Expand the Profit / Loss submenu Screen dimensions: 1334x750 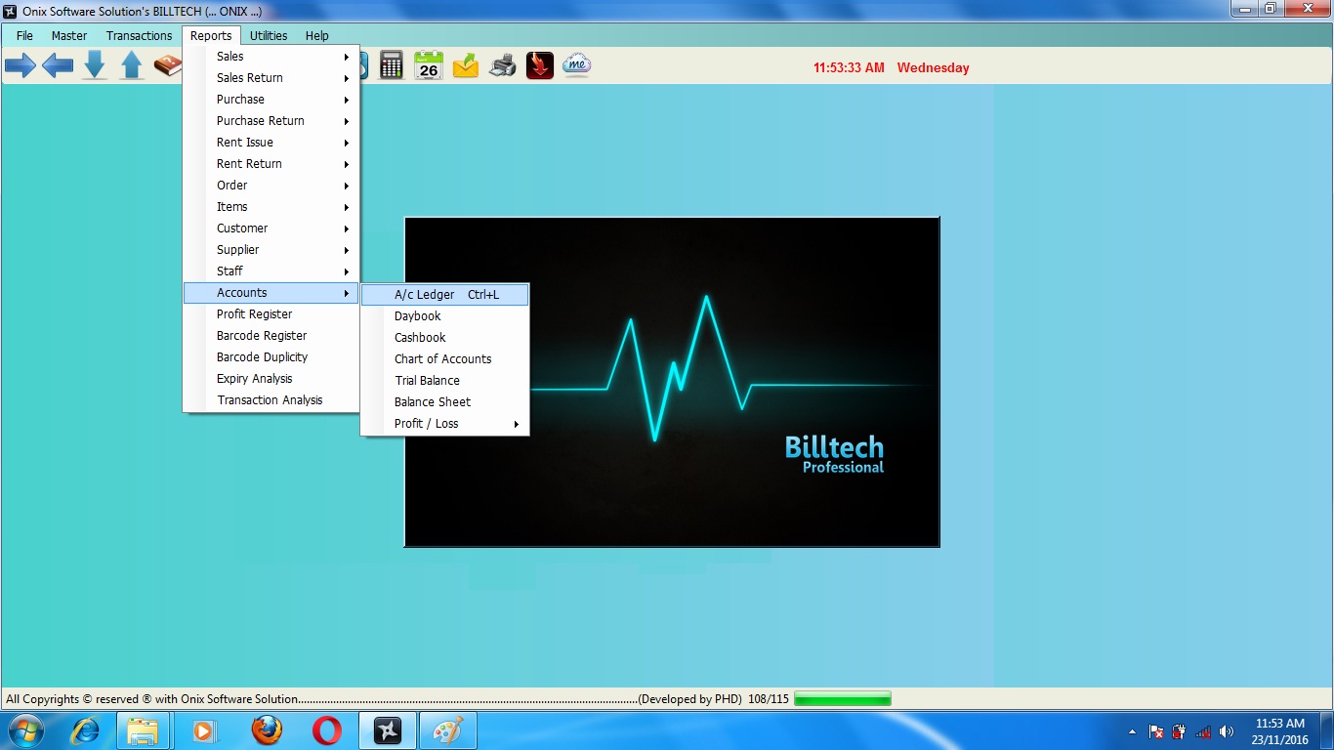click(445, 424)
